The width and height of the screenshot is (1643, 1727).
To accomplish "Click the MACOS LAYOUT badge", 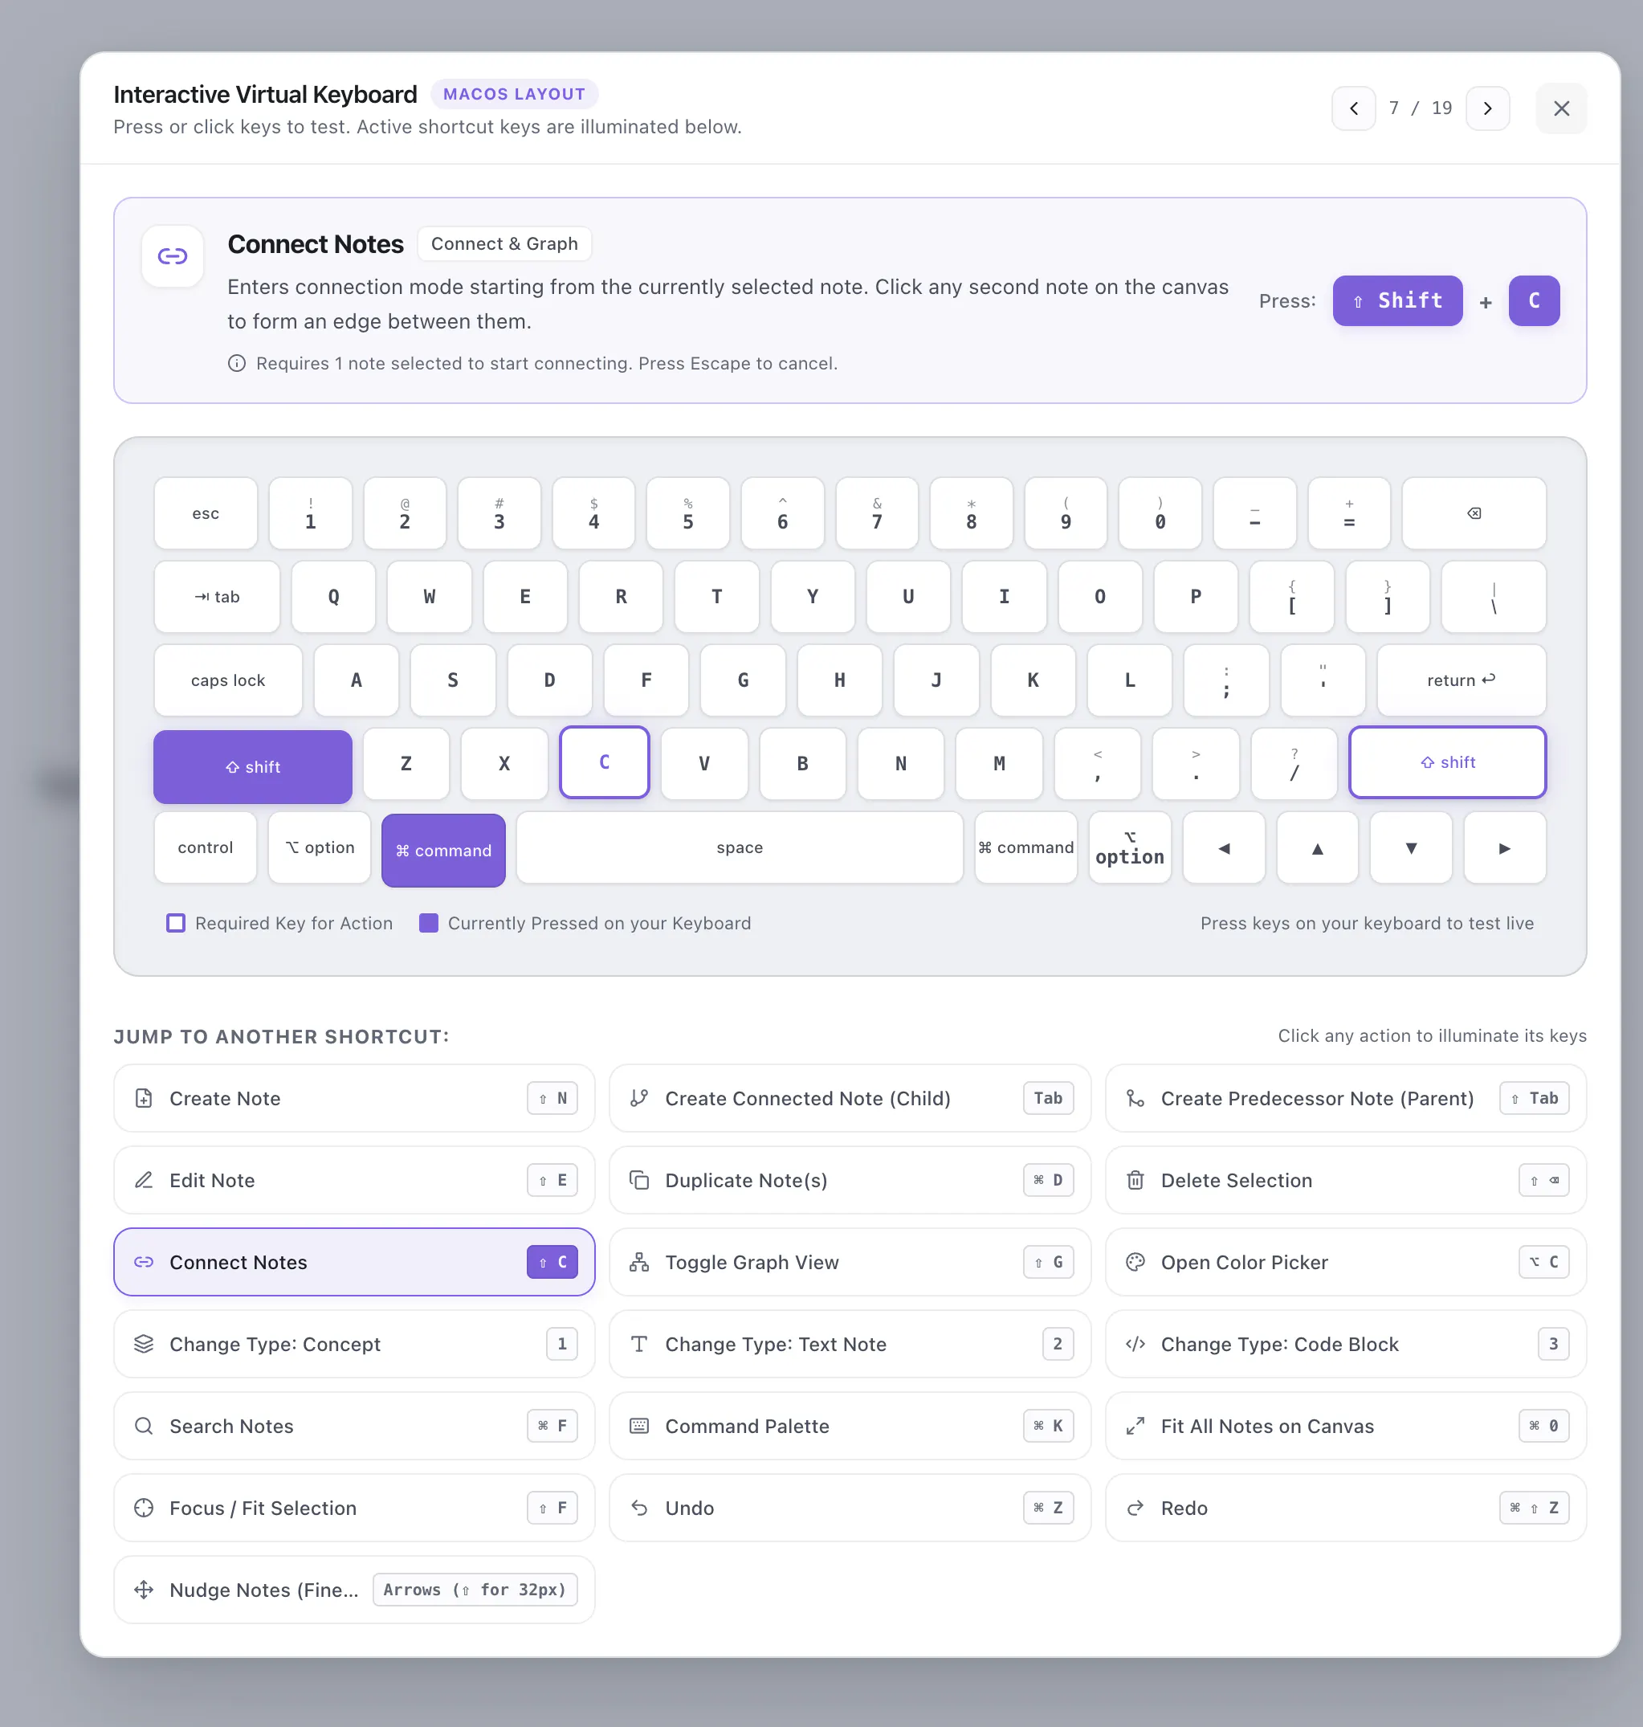I will 513,94.
